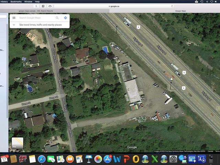The width and height of the screenshot is (220, 165).
Task: Click the cloud icon in the menu bar
Action: pos(197,2)
